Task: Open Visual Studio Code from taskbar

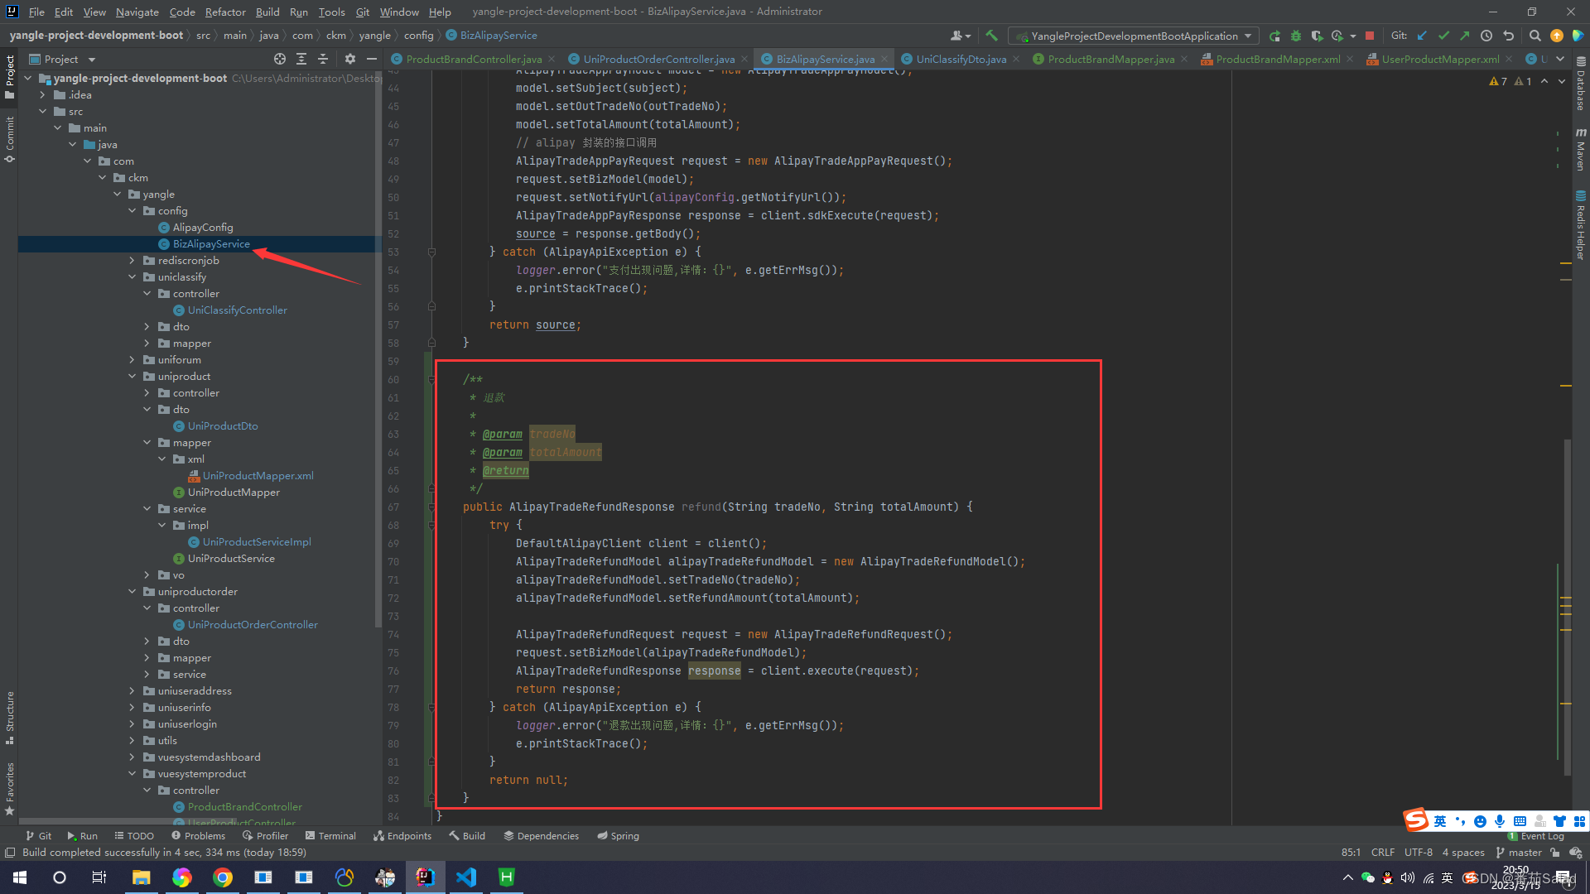Action: (466, 877)
